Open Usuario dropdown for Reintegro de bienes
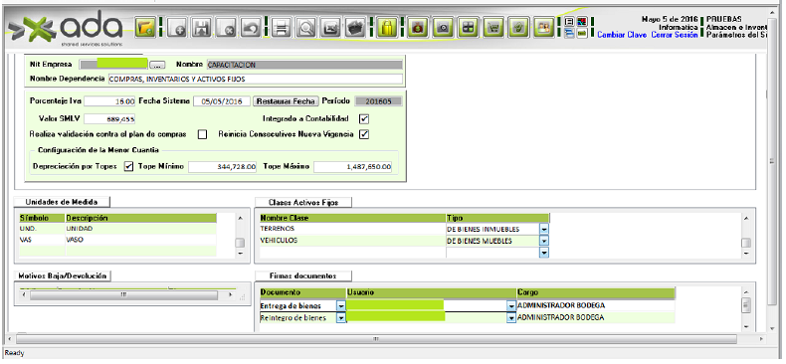Viewport: 786px width, 364px height. point(511,317)
